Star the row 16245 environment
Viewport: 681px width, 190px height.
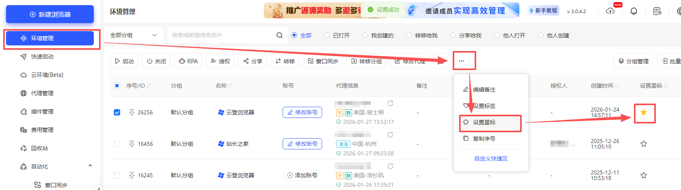[643, 175]
